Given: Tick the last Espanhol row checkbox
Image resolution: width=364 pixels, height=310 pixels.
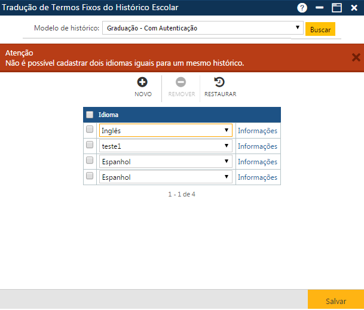Looking at the screenshot, I should click(x=90, y=176).
